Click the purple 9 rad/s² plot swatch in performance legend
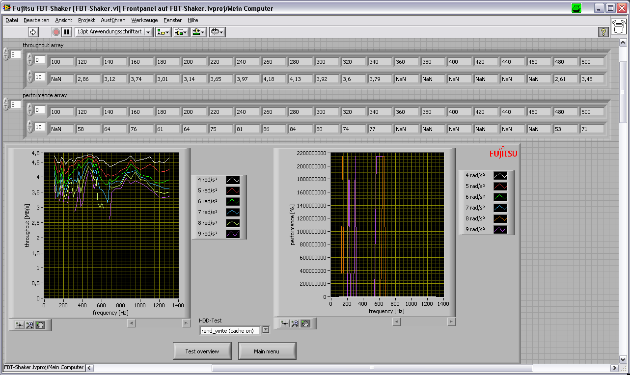Screen dimensions: 630x375 point(500,229)
